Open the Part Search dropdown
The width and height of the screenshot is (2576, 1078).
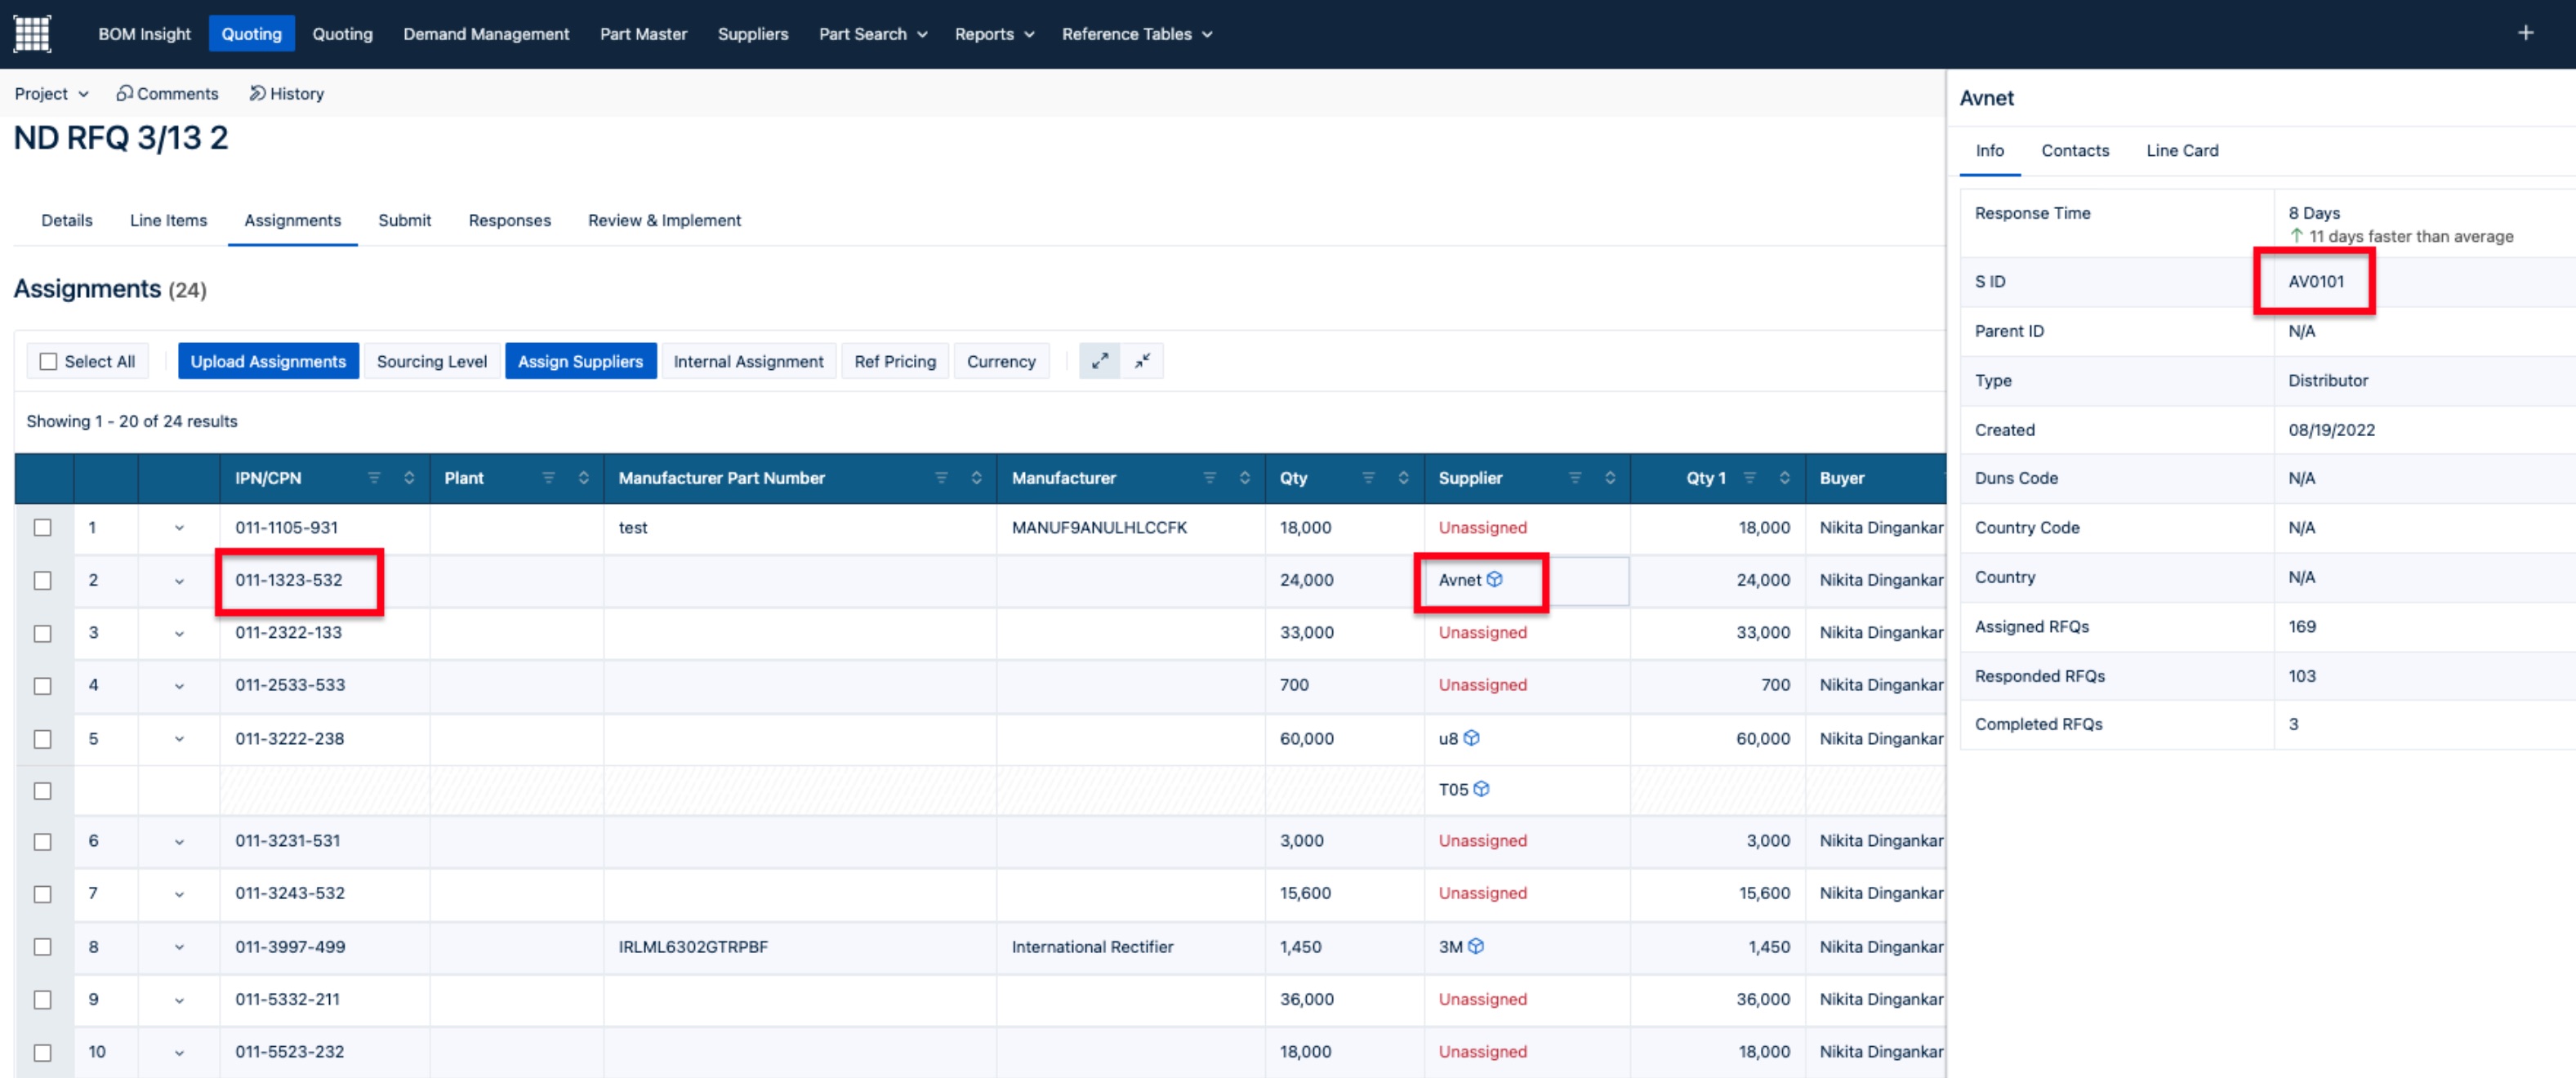(873, 33)
